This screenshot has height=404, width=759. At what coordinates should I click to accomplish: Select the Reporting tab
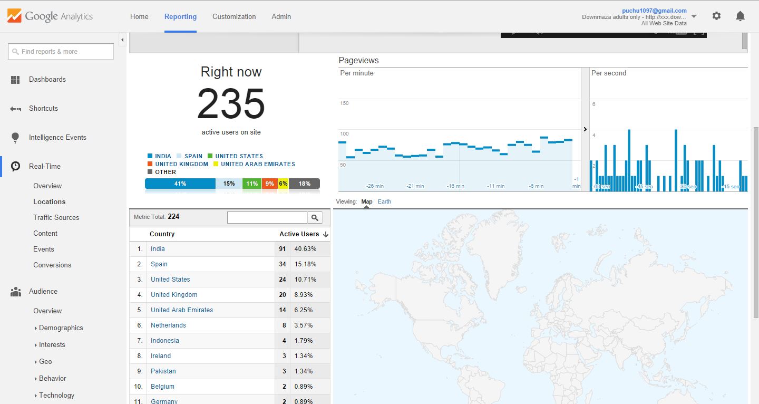[180, 16]
